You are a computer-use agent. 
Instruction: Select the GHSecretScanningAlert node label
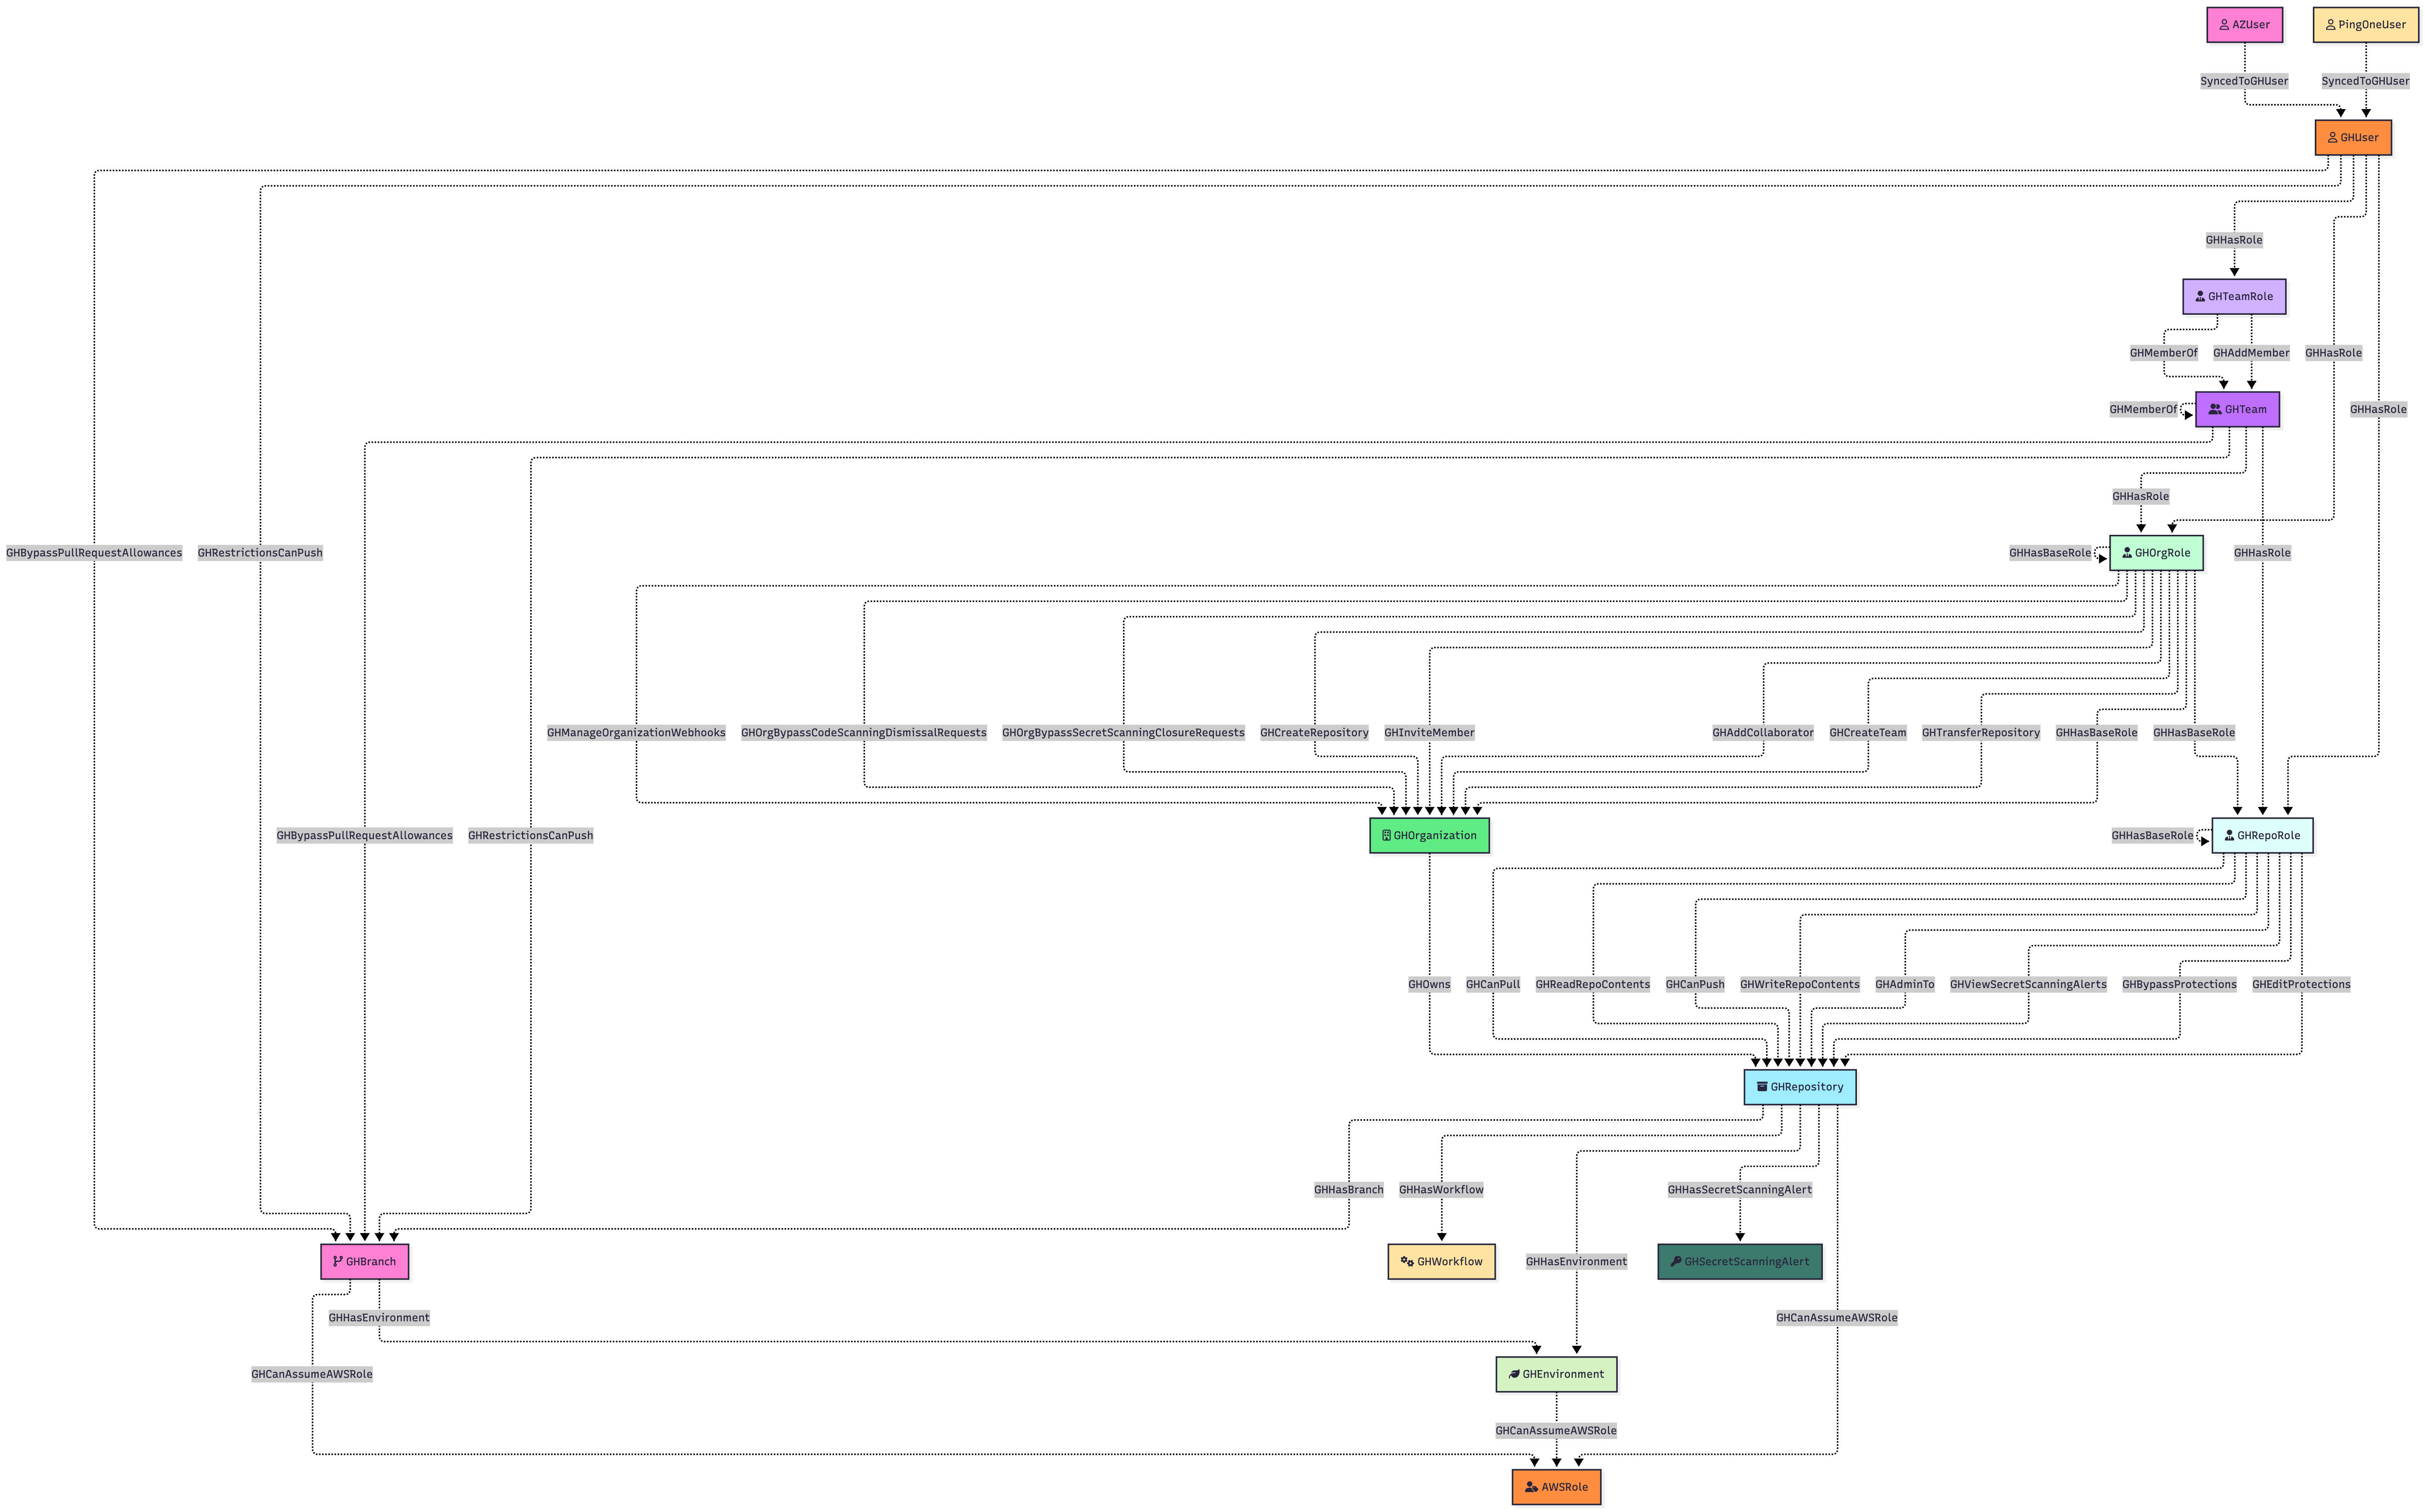click(x=1747, y=1262)
